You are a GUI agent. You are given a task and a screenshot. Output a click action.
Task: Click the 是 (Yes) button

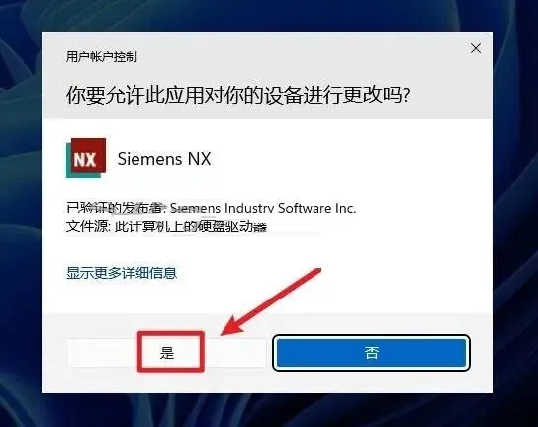[167, 352]
